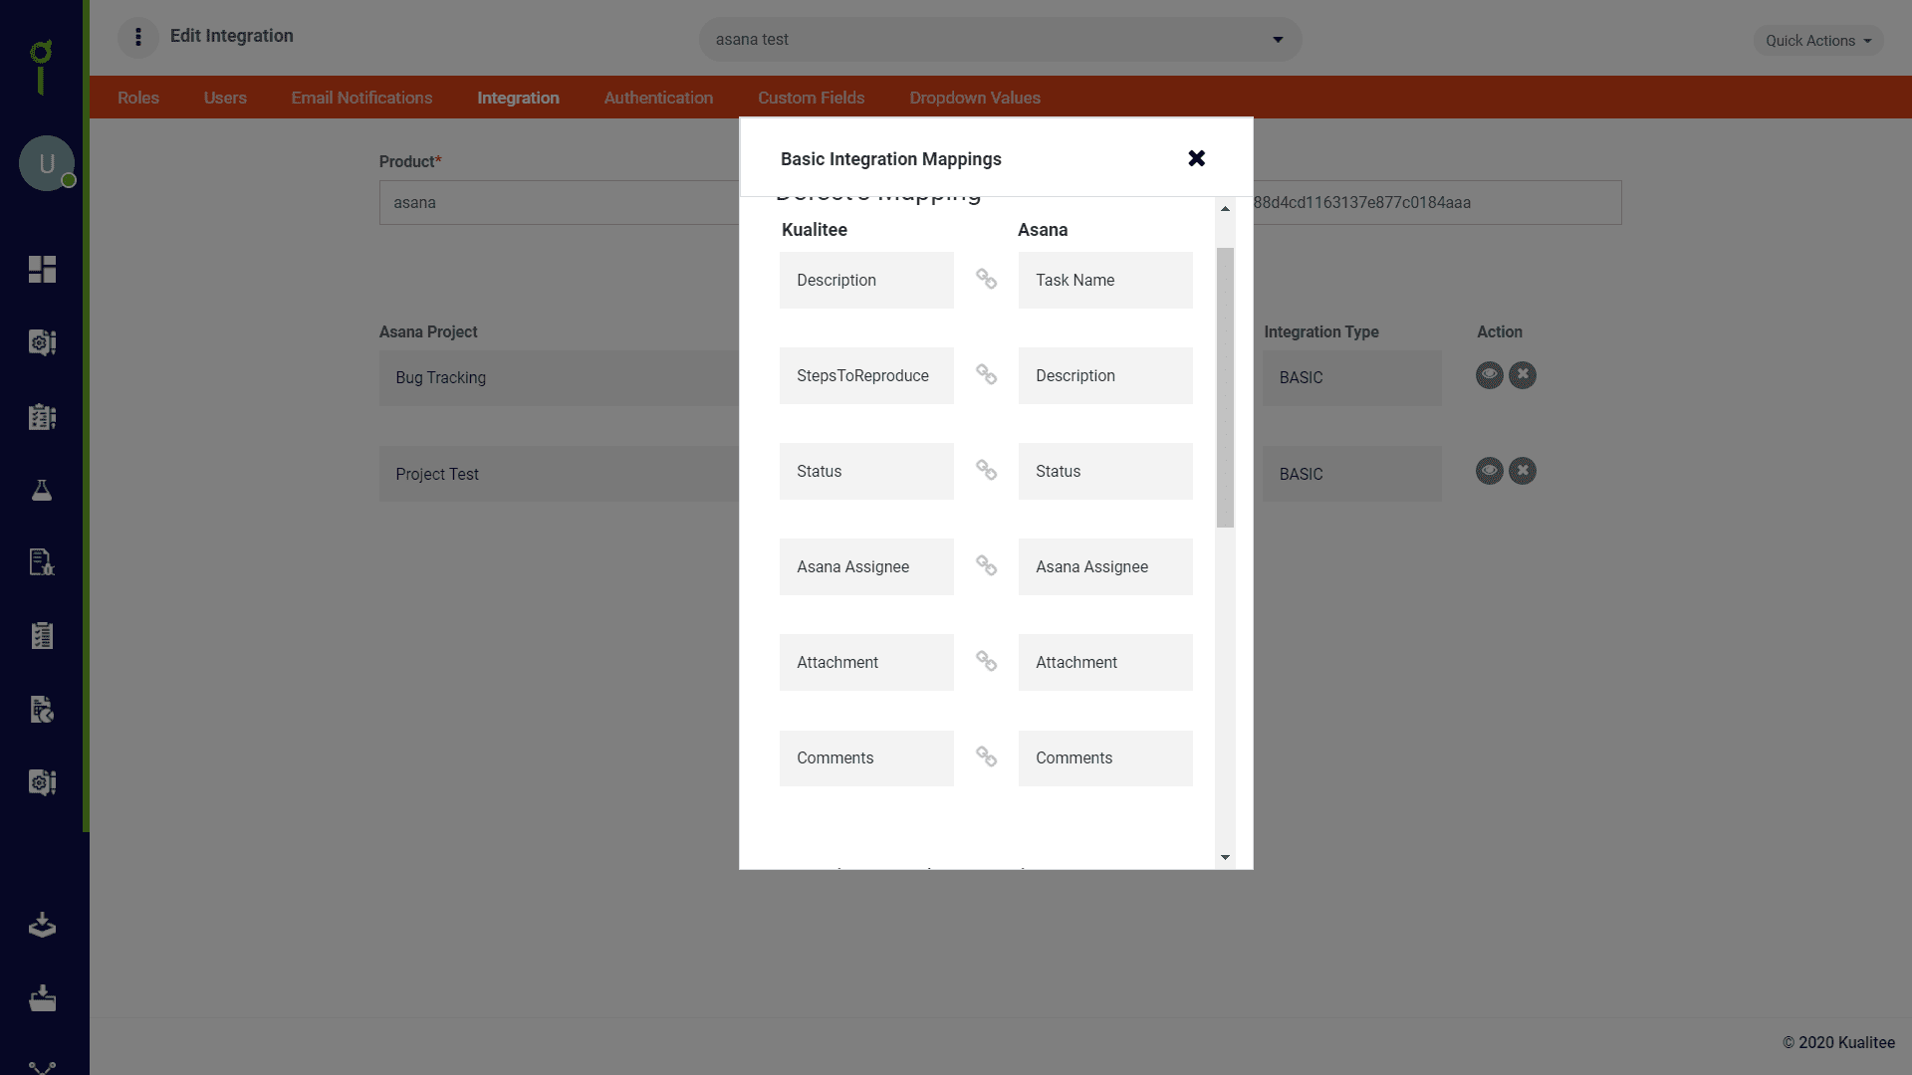This screenshot has height=1075, width=1912.
Task: Switch to the Custom Fields tab
Action: pos(811,98)
